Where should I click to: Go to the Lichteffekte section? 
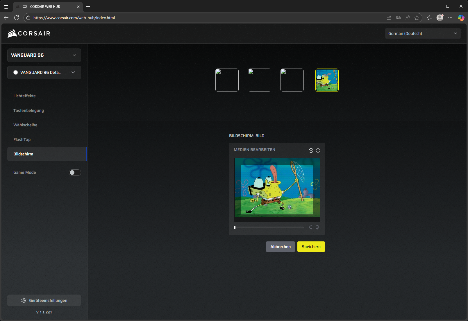pos(24,96)
